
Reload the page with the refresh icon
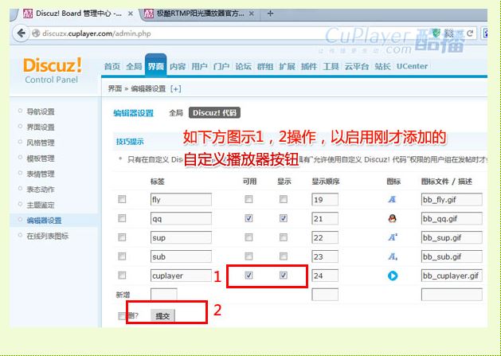pyautogui.click(x=470, y=33)
